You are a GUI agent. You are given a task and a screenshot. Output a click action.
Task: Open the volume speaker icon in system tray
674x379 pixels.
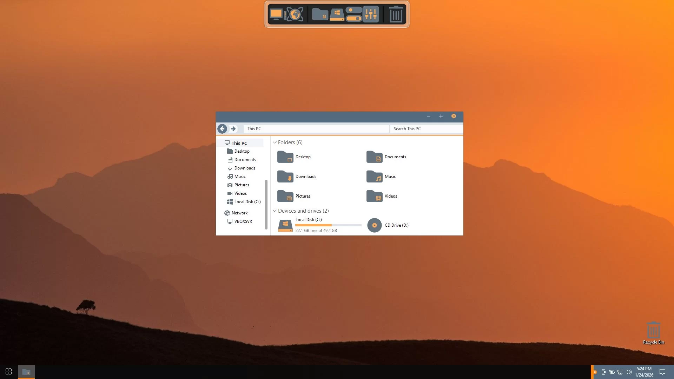pyautogui.click(x=629, y=372)
